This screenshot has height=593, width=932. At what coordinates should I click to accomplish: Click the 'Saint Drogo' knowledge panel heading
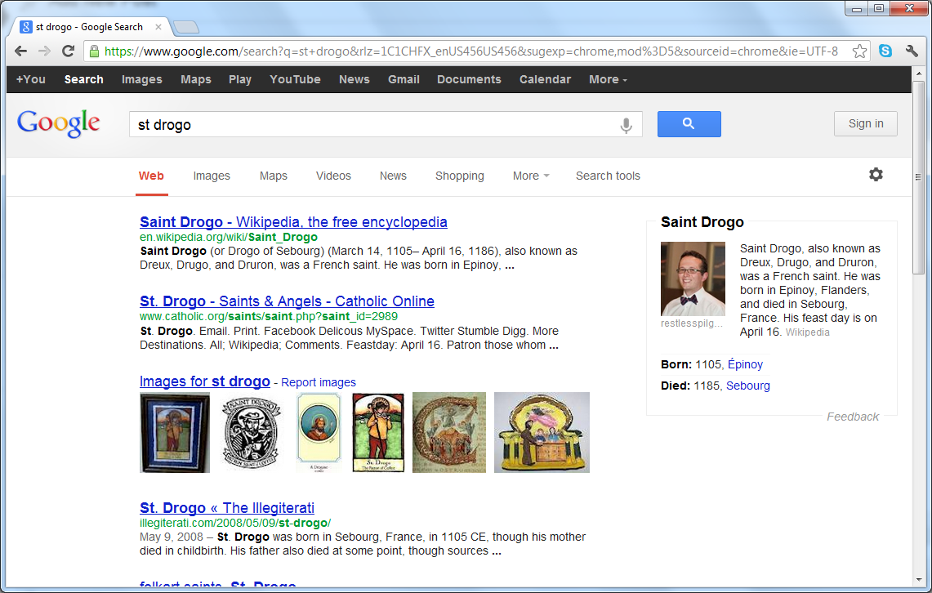tap(702, 222)
